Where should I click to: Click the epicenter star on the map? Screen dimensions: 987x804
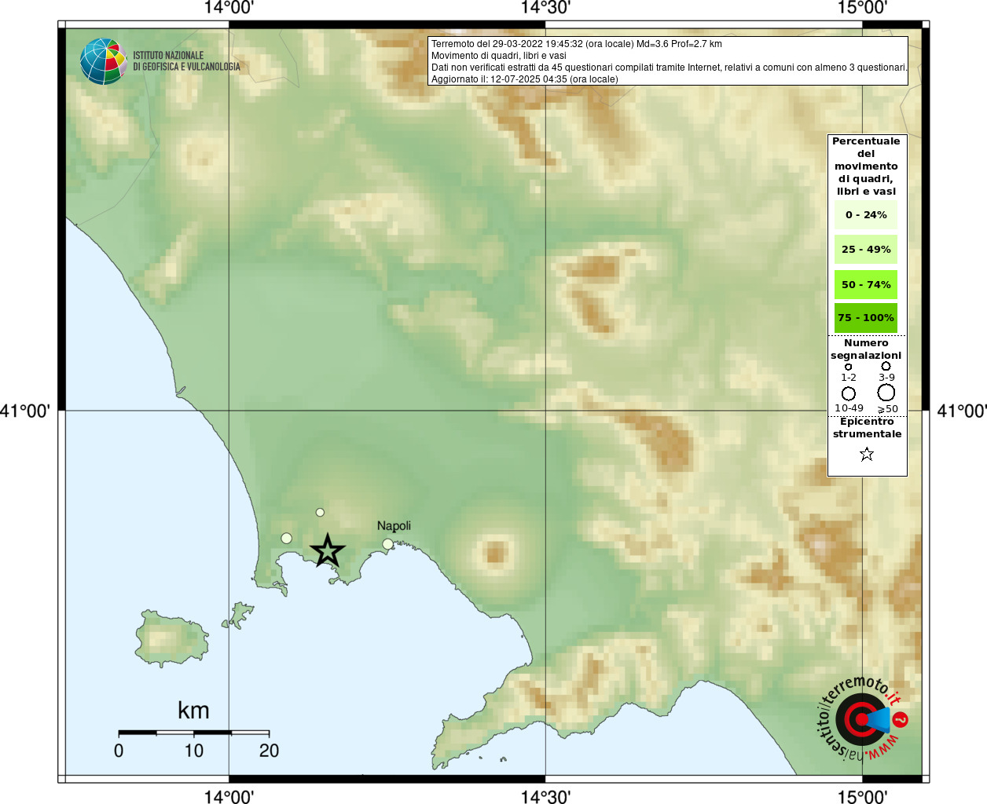pyautogui.click(x=328, y=550)
